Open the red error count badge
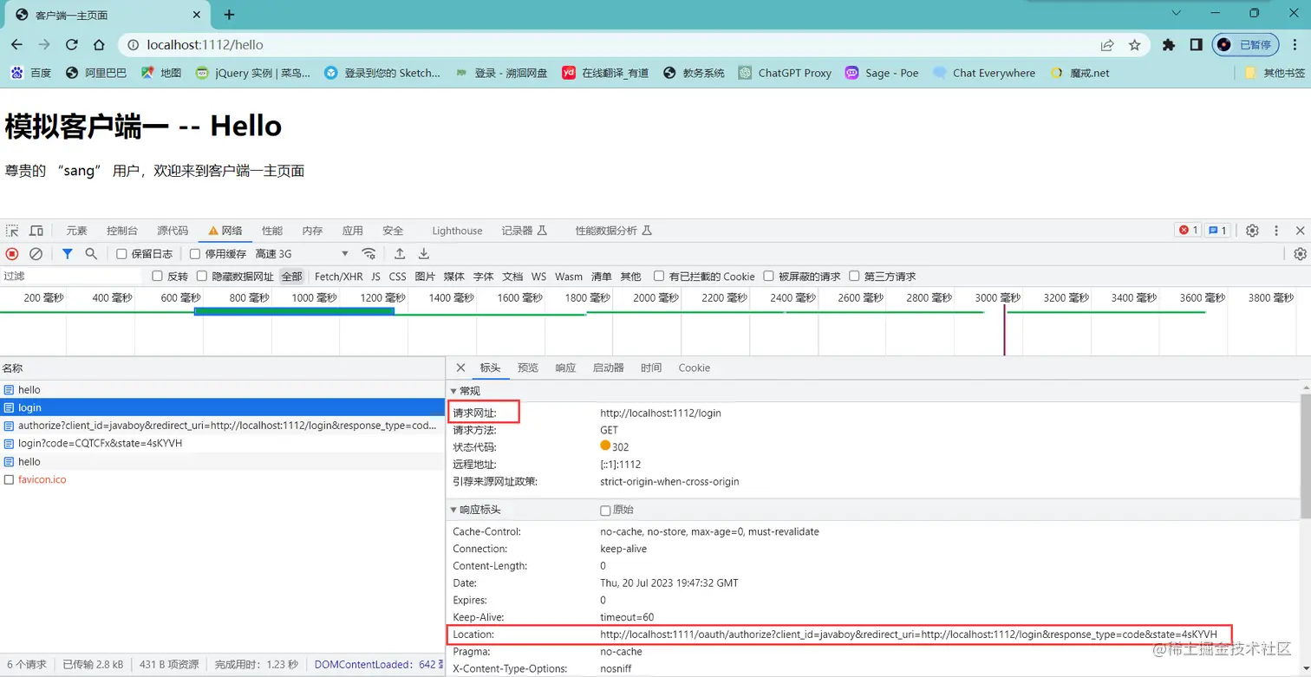 [1187, 231]
